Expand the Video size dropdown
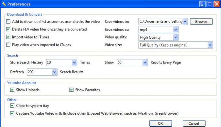The width and height of the screenshot is (221, 127). 210,45
